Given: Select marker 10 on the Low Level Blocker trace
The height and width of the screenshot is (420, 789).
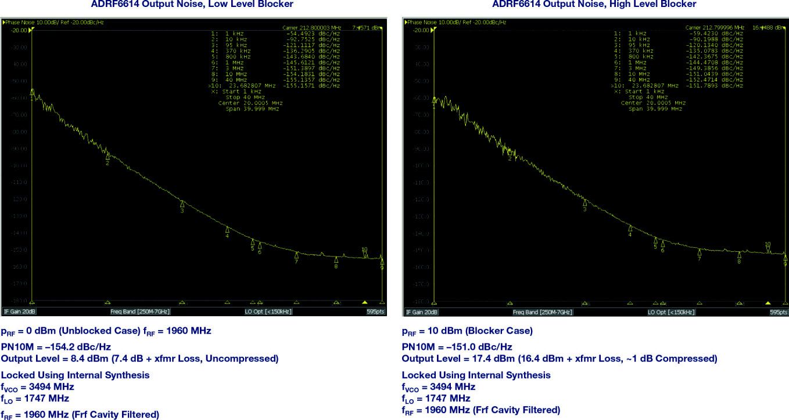Looking at the screenshot, I should (364, 252).
